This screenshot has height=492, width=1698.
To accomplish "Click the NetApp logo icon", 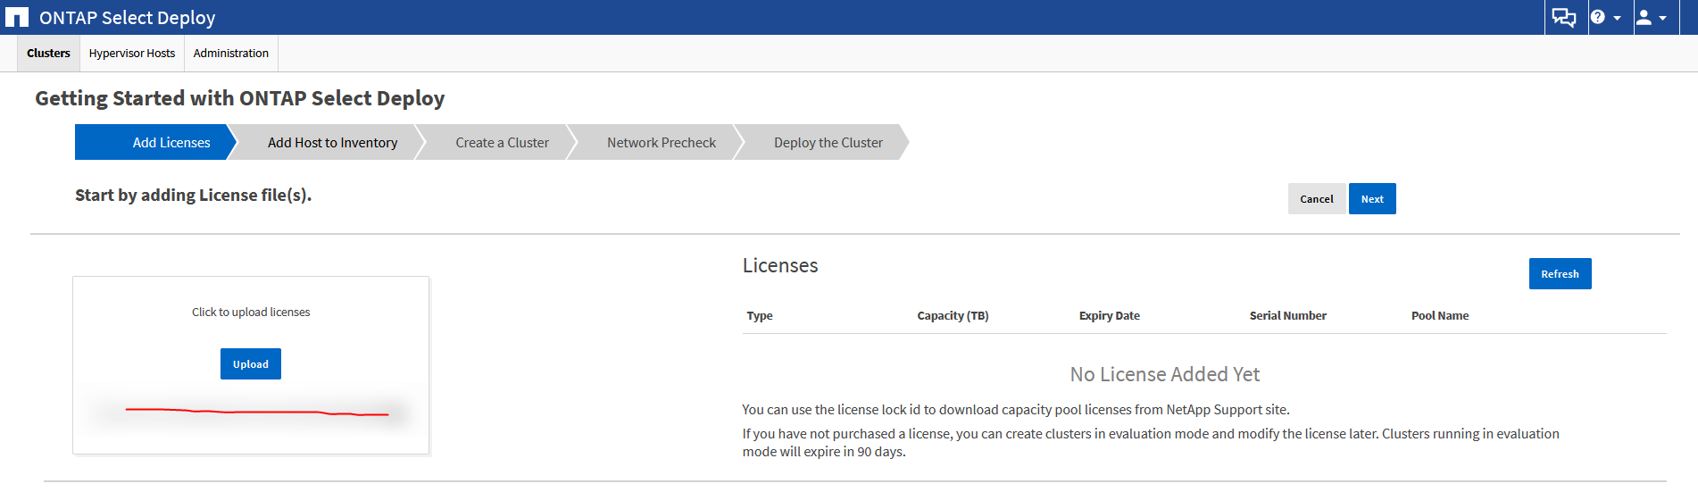I will pos(17,18).
